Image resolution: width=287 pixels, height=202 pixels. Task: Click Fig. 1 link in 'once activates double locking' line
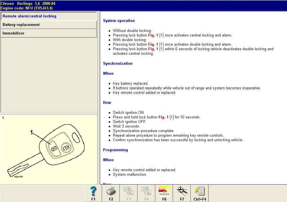pyautogui.click(x=153, y=44)
